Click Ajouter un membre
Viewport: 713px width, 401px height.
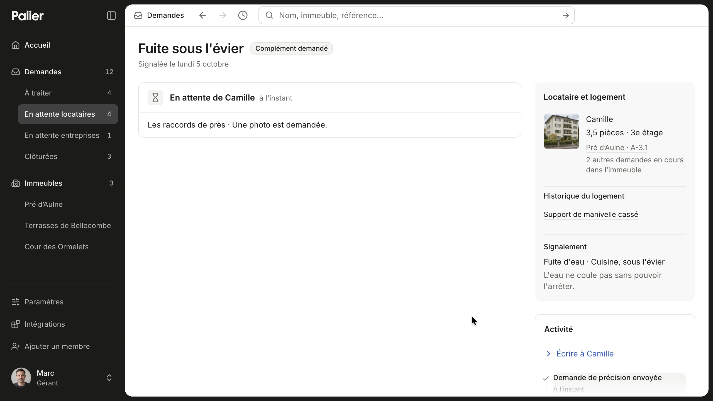tap(62, 346)
